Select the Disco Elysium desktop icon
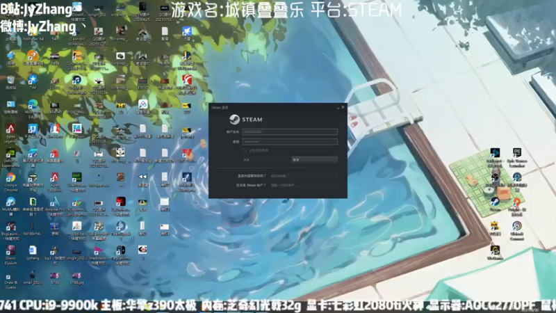 click(x=10, y=255)
